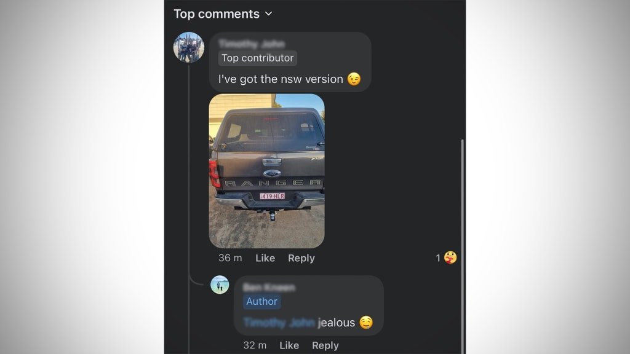Click the 36 m timestamp
This screenshot has height=354, width=630.
(x=230, y=258)
